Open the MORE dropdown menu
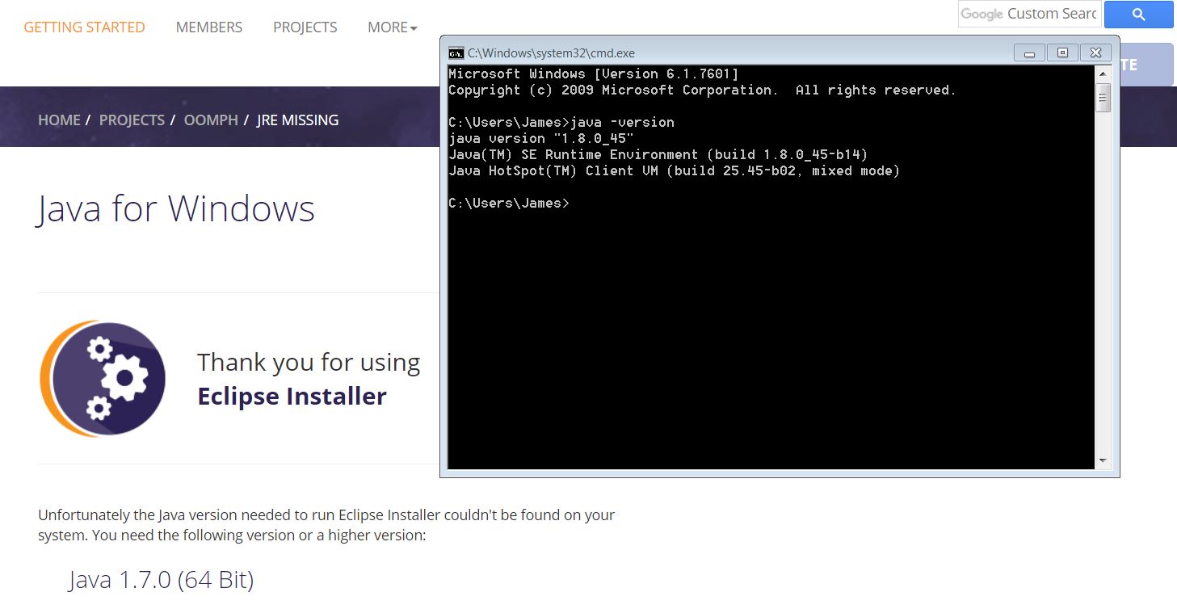This screenshot has width=1177, height=609. [392, 27]
